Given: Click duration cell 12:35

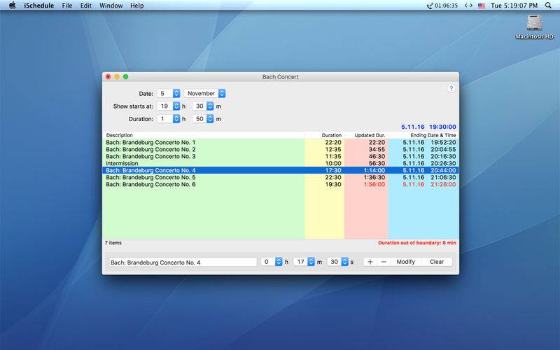Looking at the screenshot, I should coord(333,149).
